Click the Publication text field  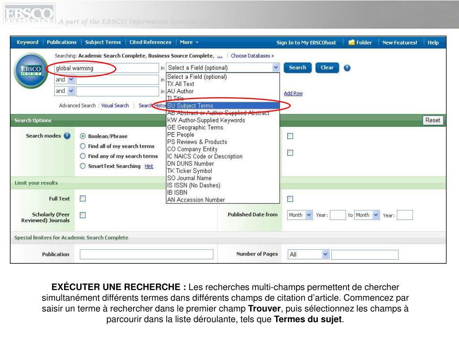pyautogui.click(x=147, y=254)
